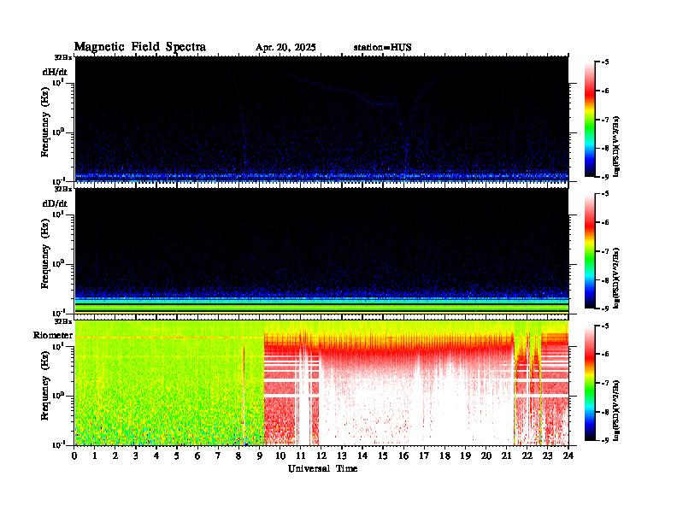Click hour tick label "19" on time axis
The image size is (677, 523).
tap(465, 456)
